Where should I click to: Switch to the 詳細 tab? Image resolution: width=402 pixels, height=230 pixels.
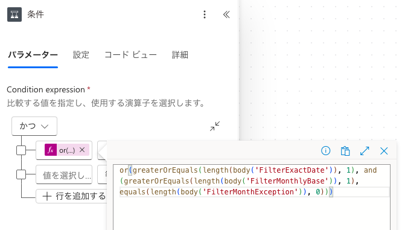(180, 55)
